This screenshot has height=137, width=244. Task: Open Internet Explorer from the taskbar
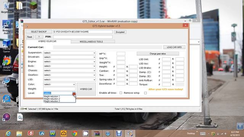[8, 134]
